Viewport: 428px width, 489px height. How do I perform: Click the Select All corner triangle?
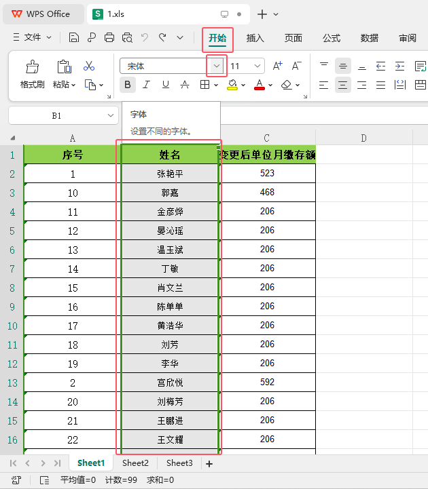pyautogui.click(x=12, y=138)
